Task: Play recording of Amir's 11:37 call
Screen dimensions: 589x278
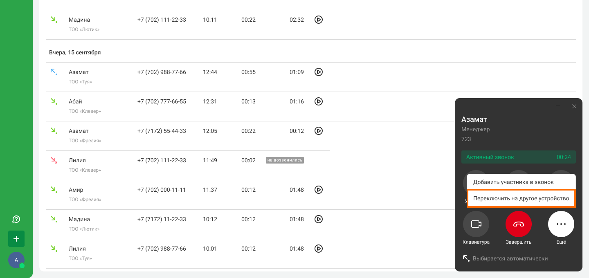Action: 319,190
